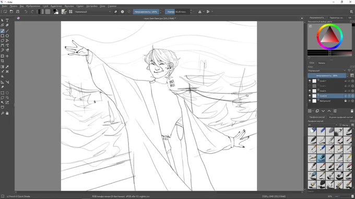Click the brush opacity slider in toolbar
This screenshot has width=355, height=199.
tap(146, 11)
